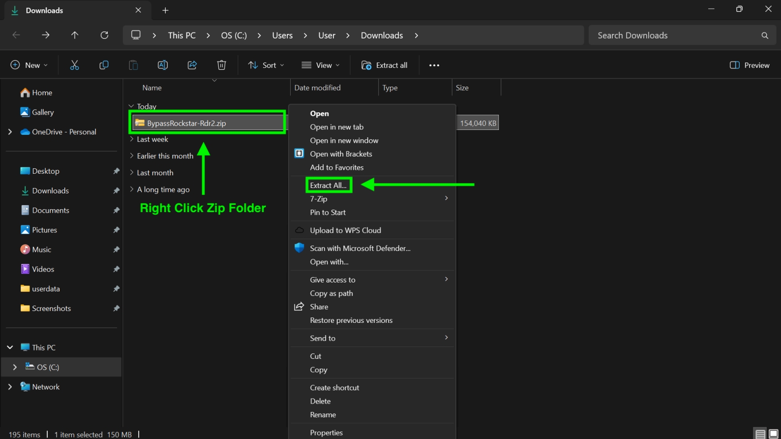Unpin Pictures using its pin icon
This screenshot has height=439, width=781.
coord(116,230)
